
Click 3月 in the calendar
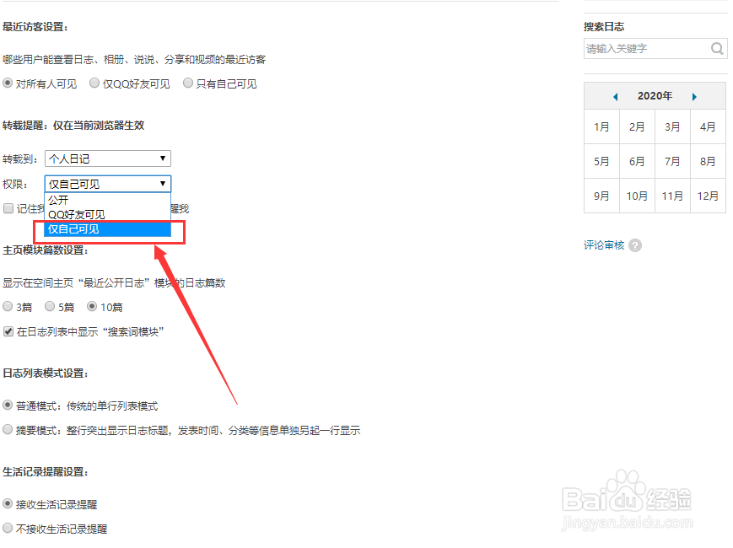(x=672, y=126)
